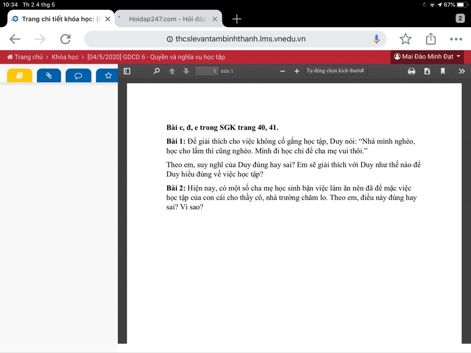Image resolution: width=471 pixels, height=353 pixels.
Task: Switch to the Hoidap247.com tab
Action: point(168,18)
